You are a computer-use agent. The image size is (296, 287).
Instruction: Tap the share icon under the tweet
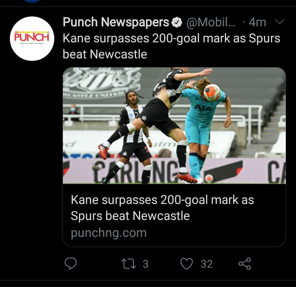point(245,264)
